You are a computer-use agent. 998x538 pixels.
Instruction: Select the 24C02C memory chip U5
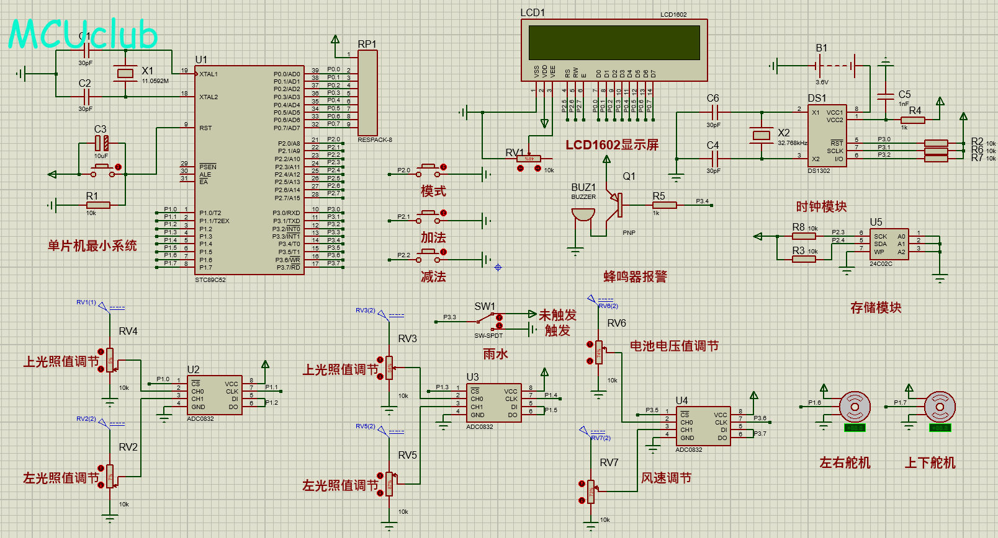point(889,245)
